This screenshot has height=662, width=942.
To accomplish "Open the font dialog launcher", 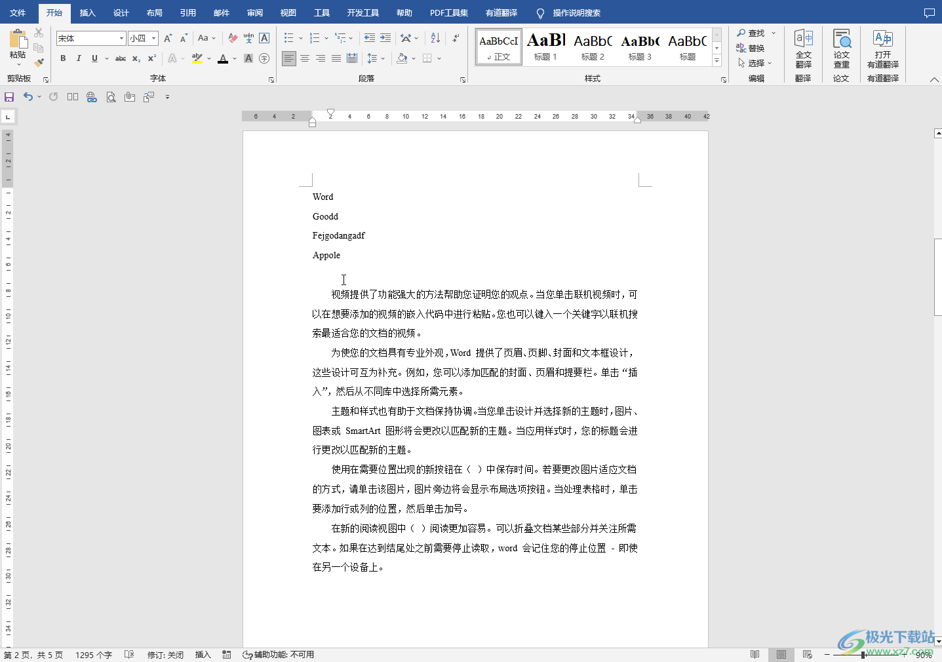I will 271,80.
